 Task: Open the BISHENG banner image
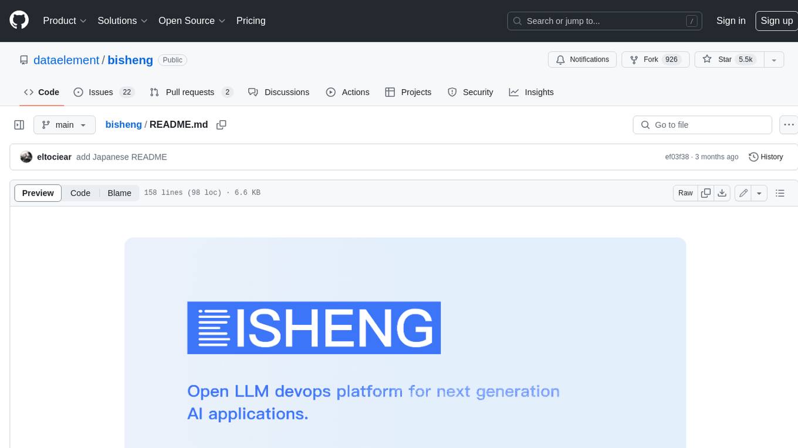(405, 342)
